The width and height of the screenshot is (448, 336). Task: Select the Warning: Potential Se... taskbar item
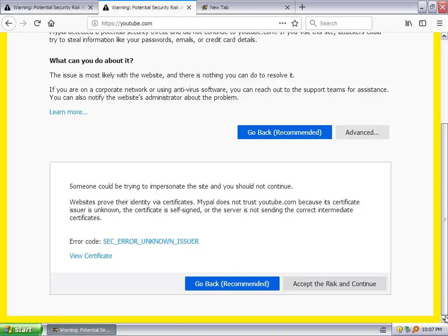[x=81, y=330]
